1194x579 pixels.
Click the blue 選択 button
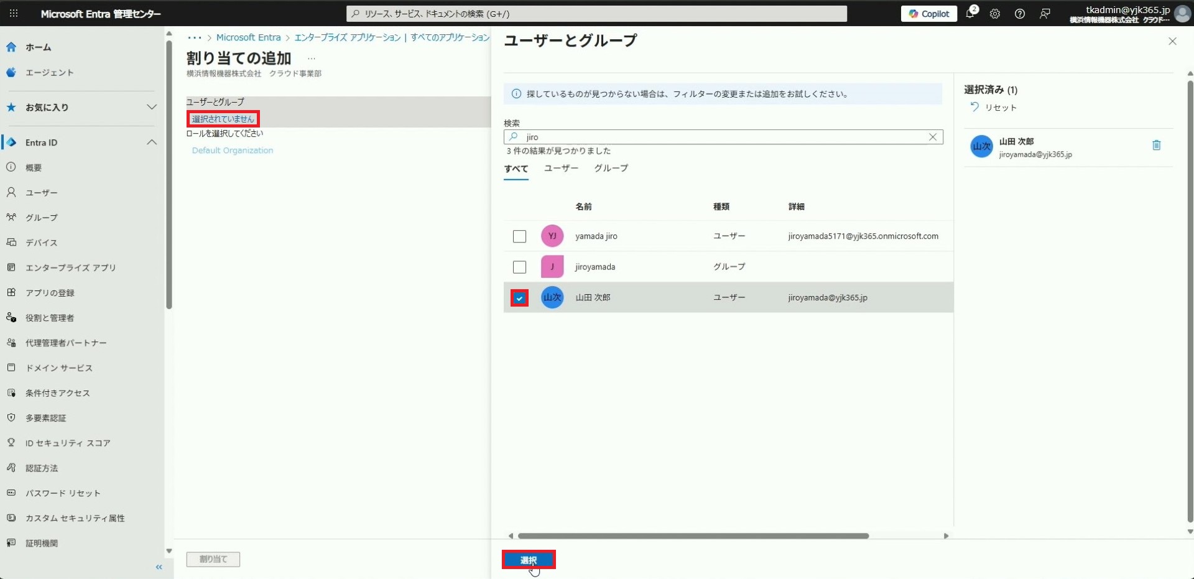pyautogui.click(x=529, y=560)
